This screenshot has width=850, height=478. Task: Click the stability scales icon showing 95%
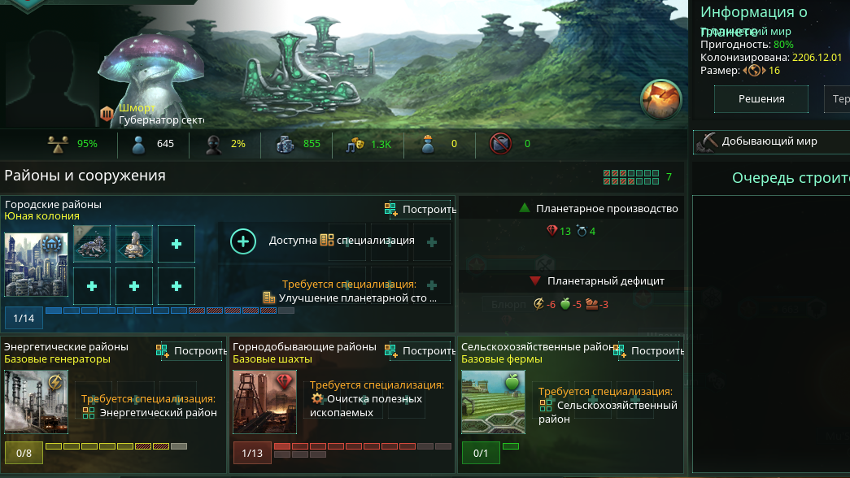(x=58, y=144)
